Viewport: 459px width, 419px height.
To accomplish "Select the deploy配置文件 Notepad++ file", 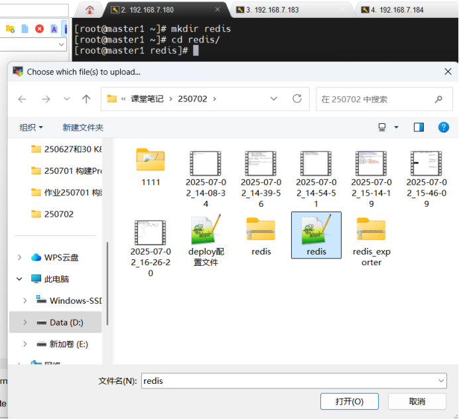I will click(206, 229).
